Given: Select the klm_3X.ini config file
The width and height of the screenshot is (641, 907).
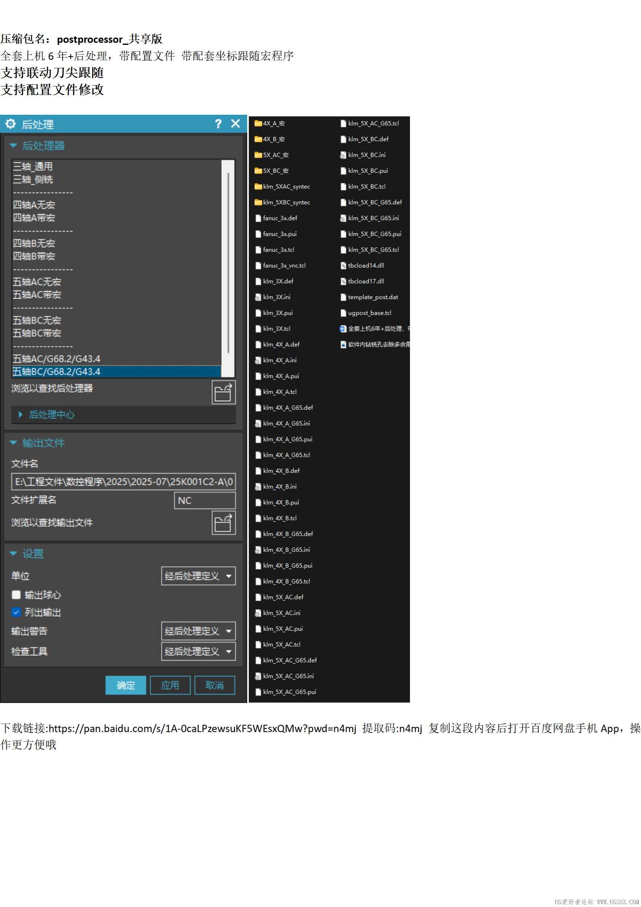Looking at the screenshot, I should click(x=273, y=297).
